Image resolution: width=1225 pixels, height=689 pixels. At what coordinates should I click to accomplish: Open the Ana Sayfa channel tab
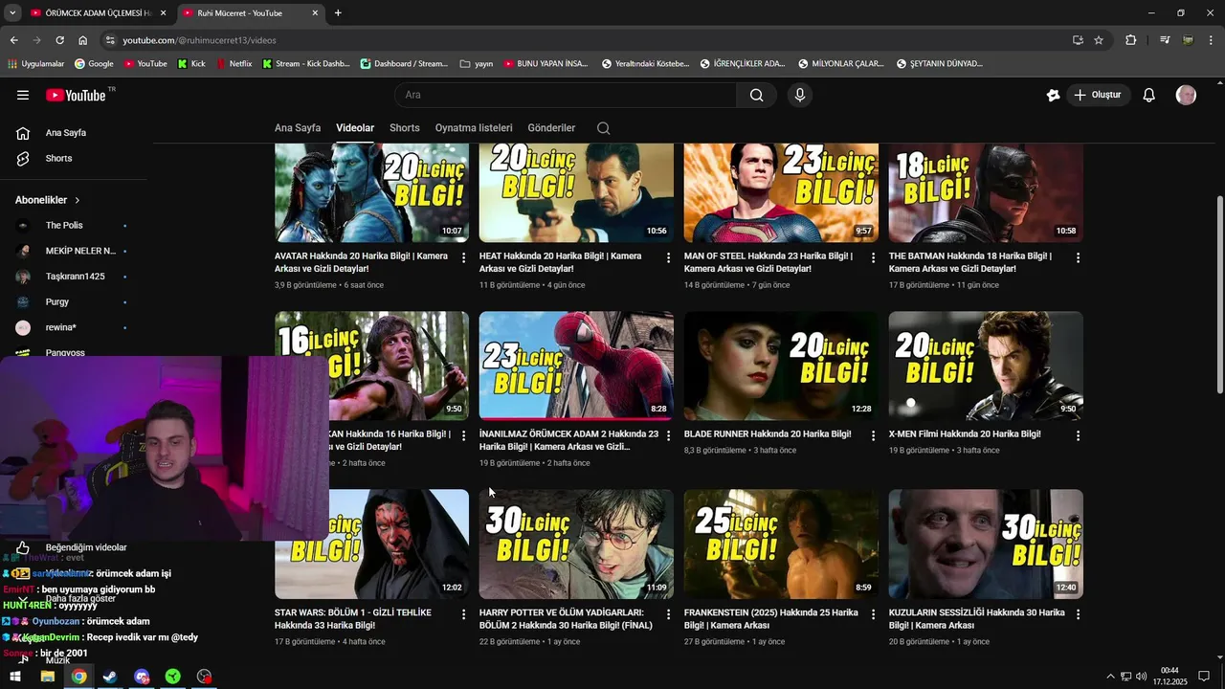pyautogui.click(x=298, y=128)
